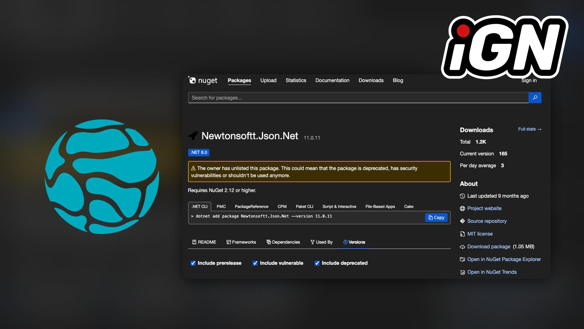
Task: Click the 11.0.11 version number
Action: (x=312, y=138)
